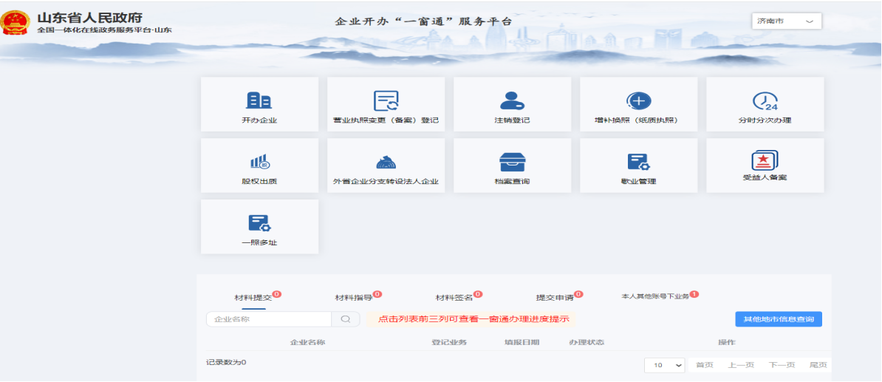Click the 办理状态 column header

click(587, 343)
